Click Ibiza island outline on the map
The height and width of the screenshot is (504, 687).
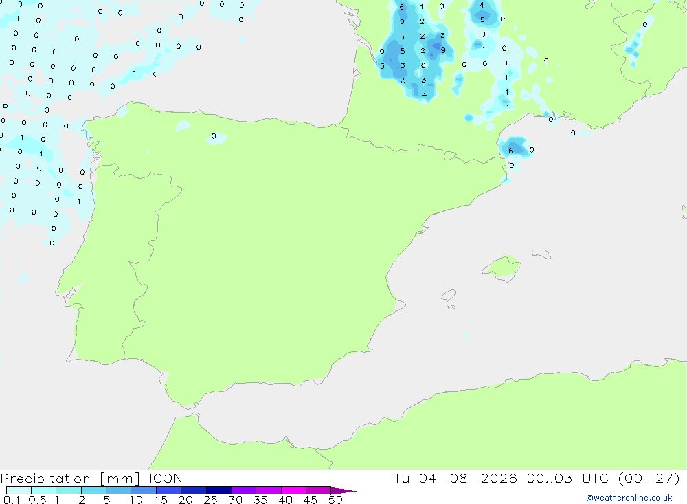pos(449,295)
